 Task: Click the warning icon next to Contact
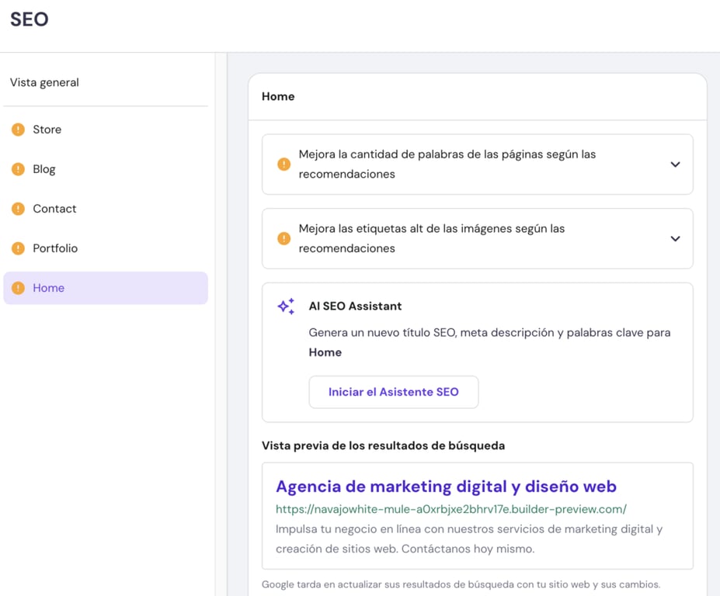pyautogui.click(x=17, y=208)
